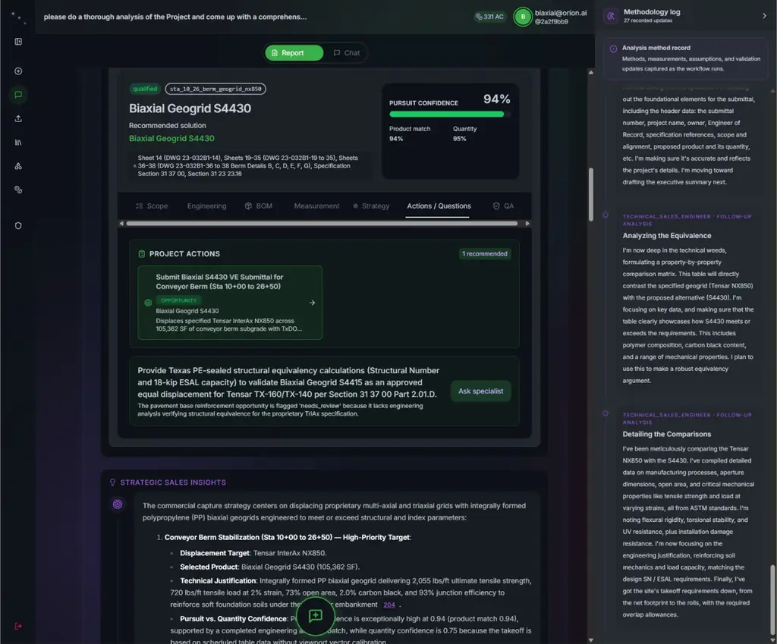Switch to the Chat view

(x=346, y=53)
